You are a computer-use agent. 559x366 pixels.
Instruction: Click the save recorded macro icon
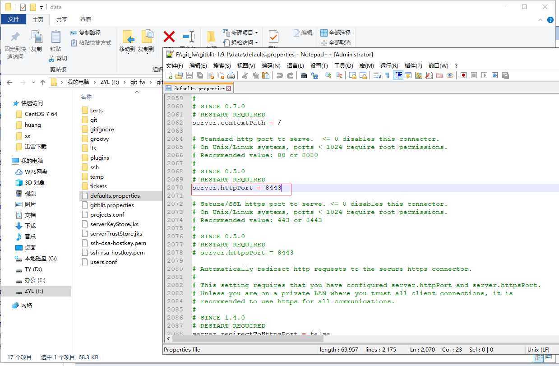pyautogui.click(x=505, y=75)
